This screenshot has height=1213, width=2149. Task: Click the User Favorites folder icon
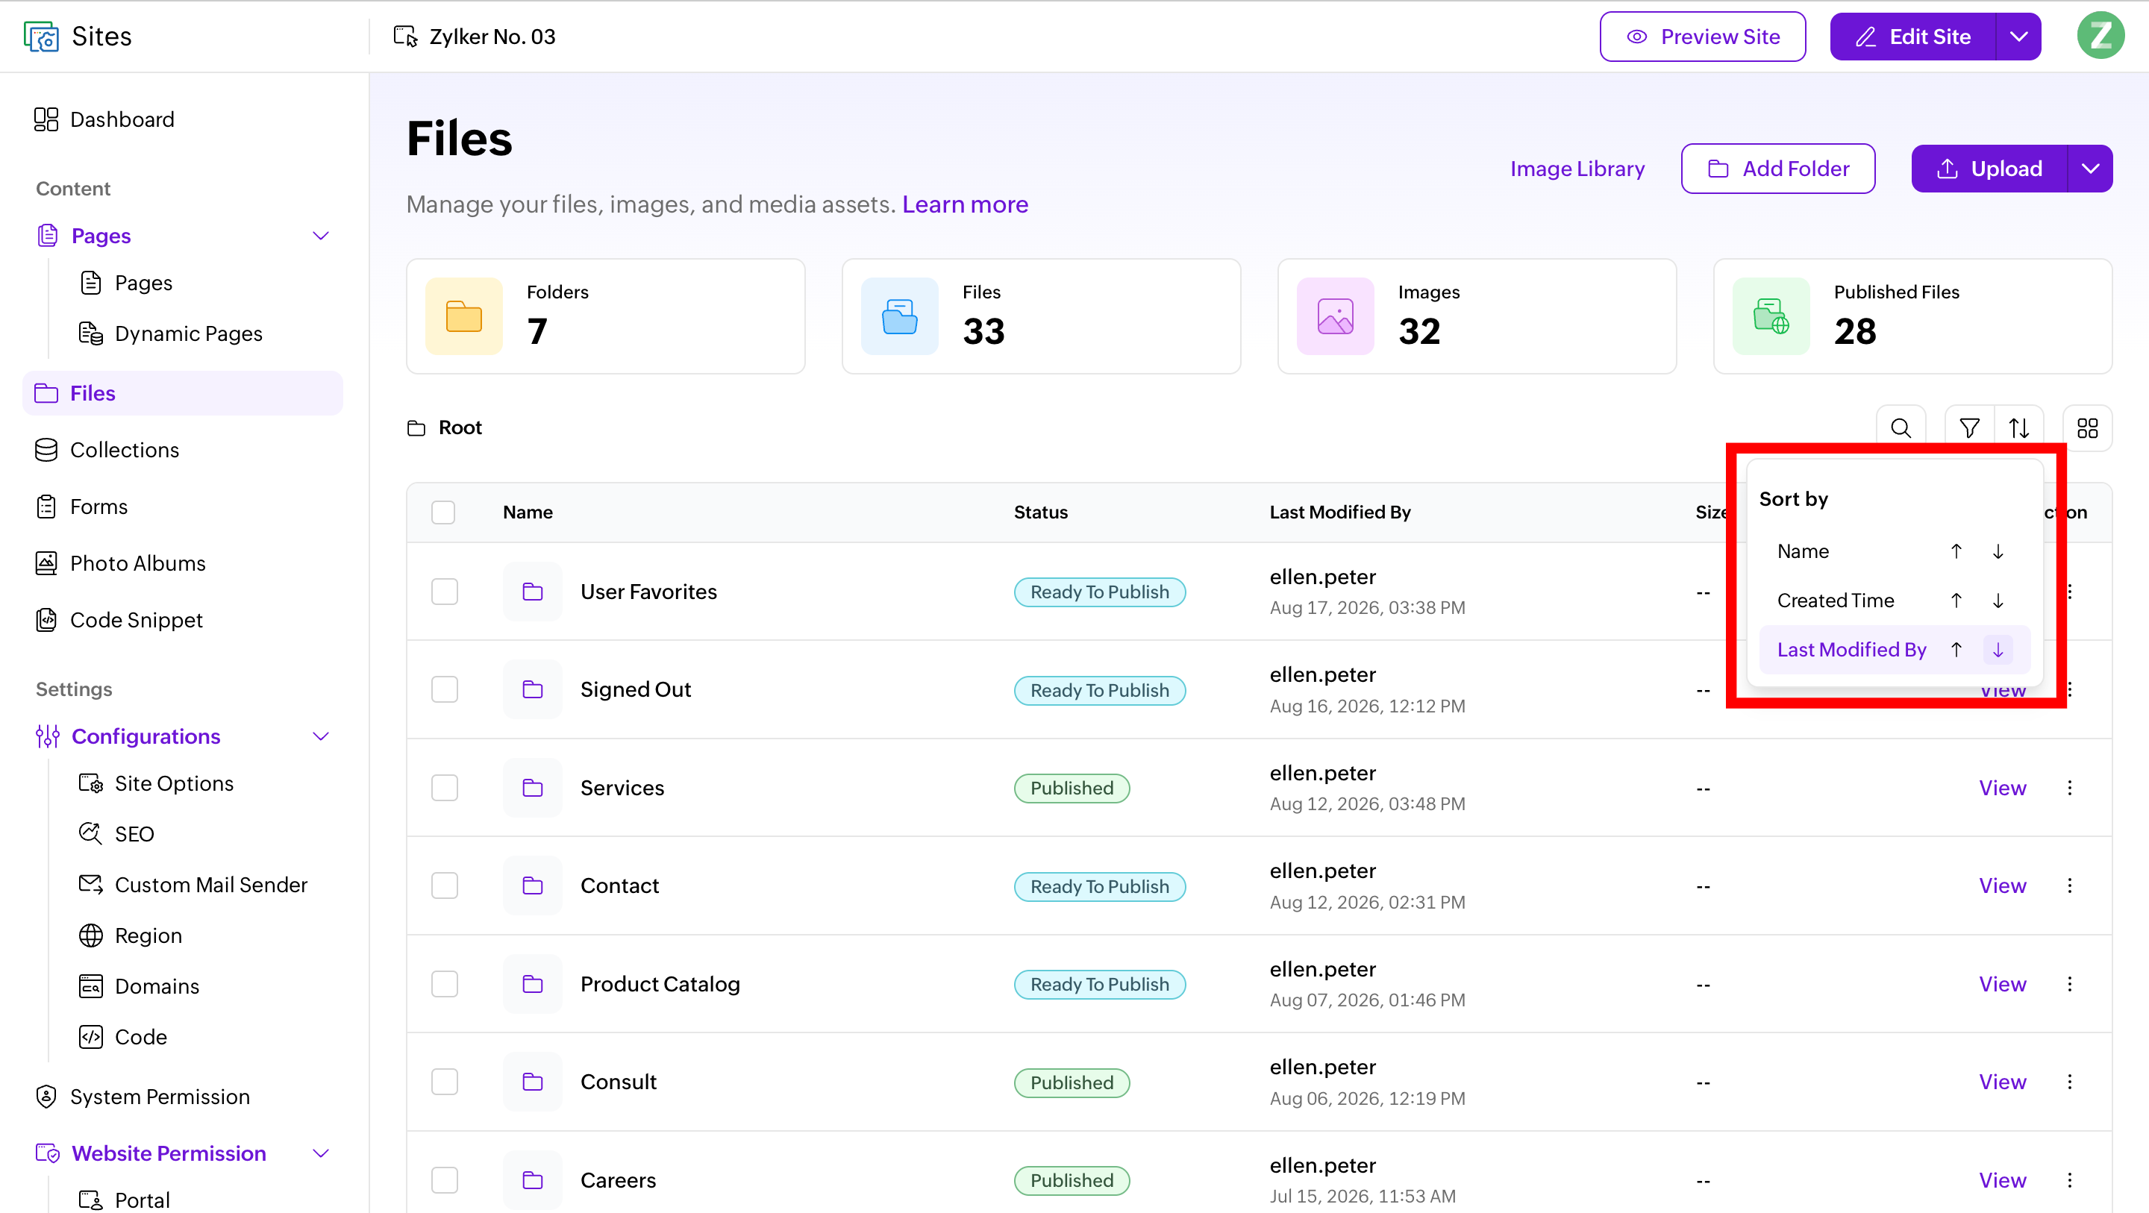[x=532, y=592]
